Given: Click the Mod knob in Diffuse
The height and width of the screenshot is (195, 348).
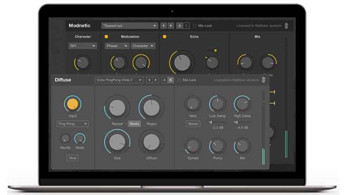Looking at the screenshot, I should tap(193, 104).
